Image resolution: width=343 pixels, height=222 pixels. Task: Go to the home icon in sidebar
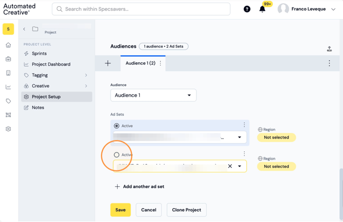[x=8, y=45]
